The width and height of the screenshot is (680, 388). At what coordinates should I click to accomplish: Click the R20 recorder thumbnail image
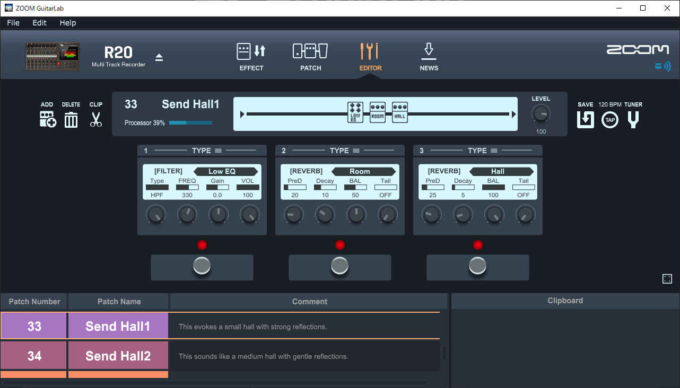(53, 57)
